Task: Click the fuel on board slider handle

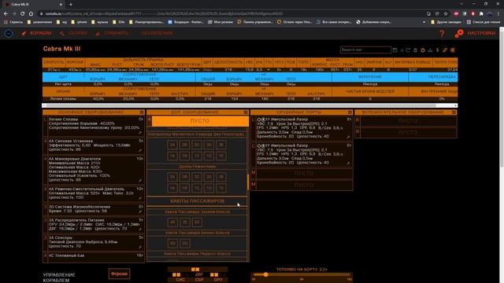Action: [x=266, y=274]
